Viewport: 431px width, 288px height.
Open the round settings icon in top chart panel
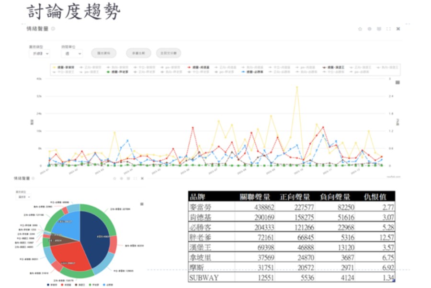[369, 29]
